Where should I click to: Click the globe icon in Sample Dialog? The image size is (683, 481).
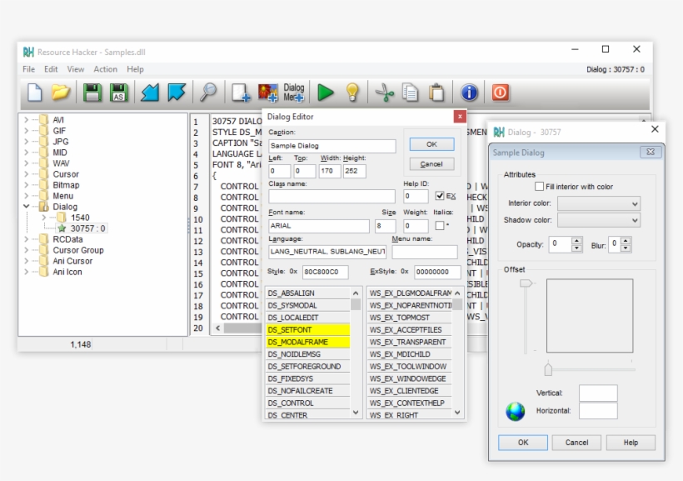516,411
